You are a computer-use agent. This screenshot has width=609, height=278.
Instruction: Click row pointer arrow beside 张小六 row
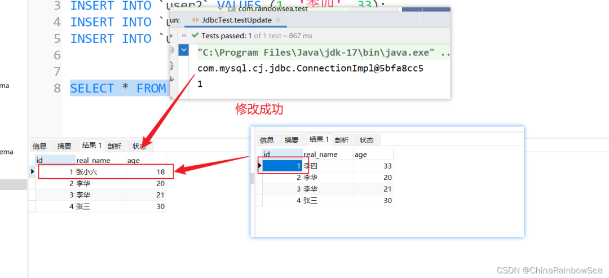click(x=33, y=171)
